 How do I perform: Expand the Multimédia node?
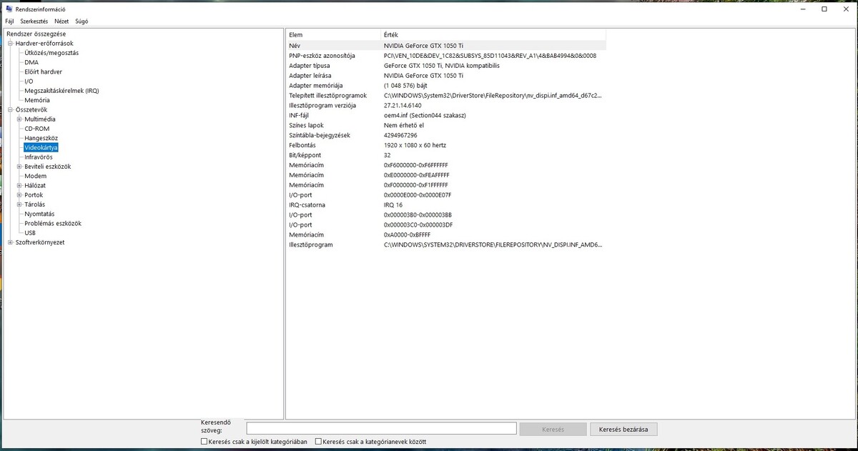coord(19,119)
